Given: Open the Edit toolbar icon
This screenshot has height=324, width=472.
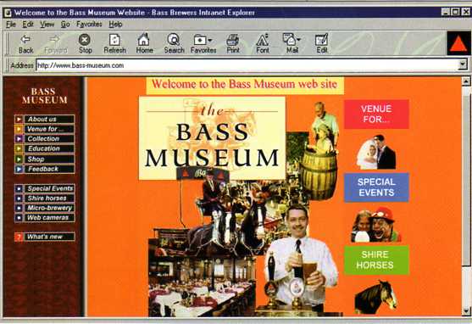Looking at the screenshot, I should click(x=321, y=40).
